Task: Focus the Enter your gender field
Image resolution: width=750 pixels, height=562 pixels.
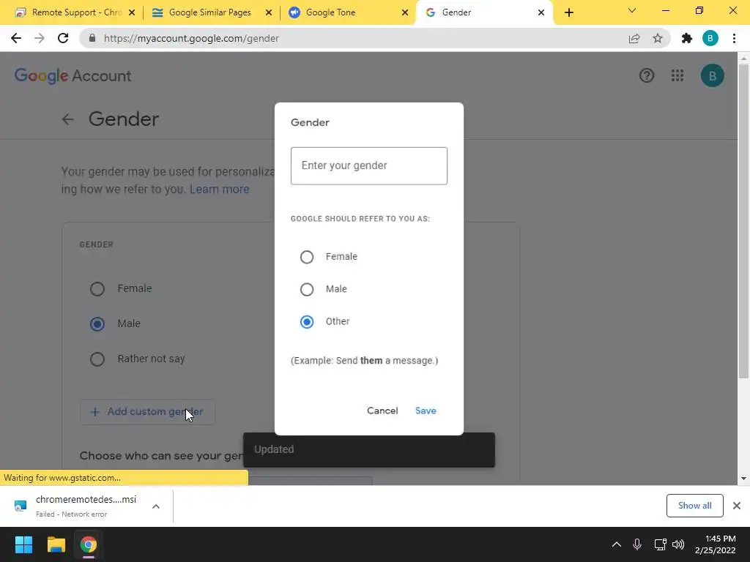Action: 369,166
